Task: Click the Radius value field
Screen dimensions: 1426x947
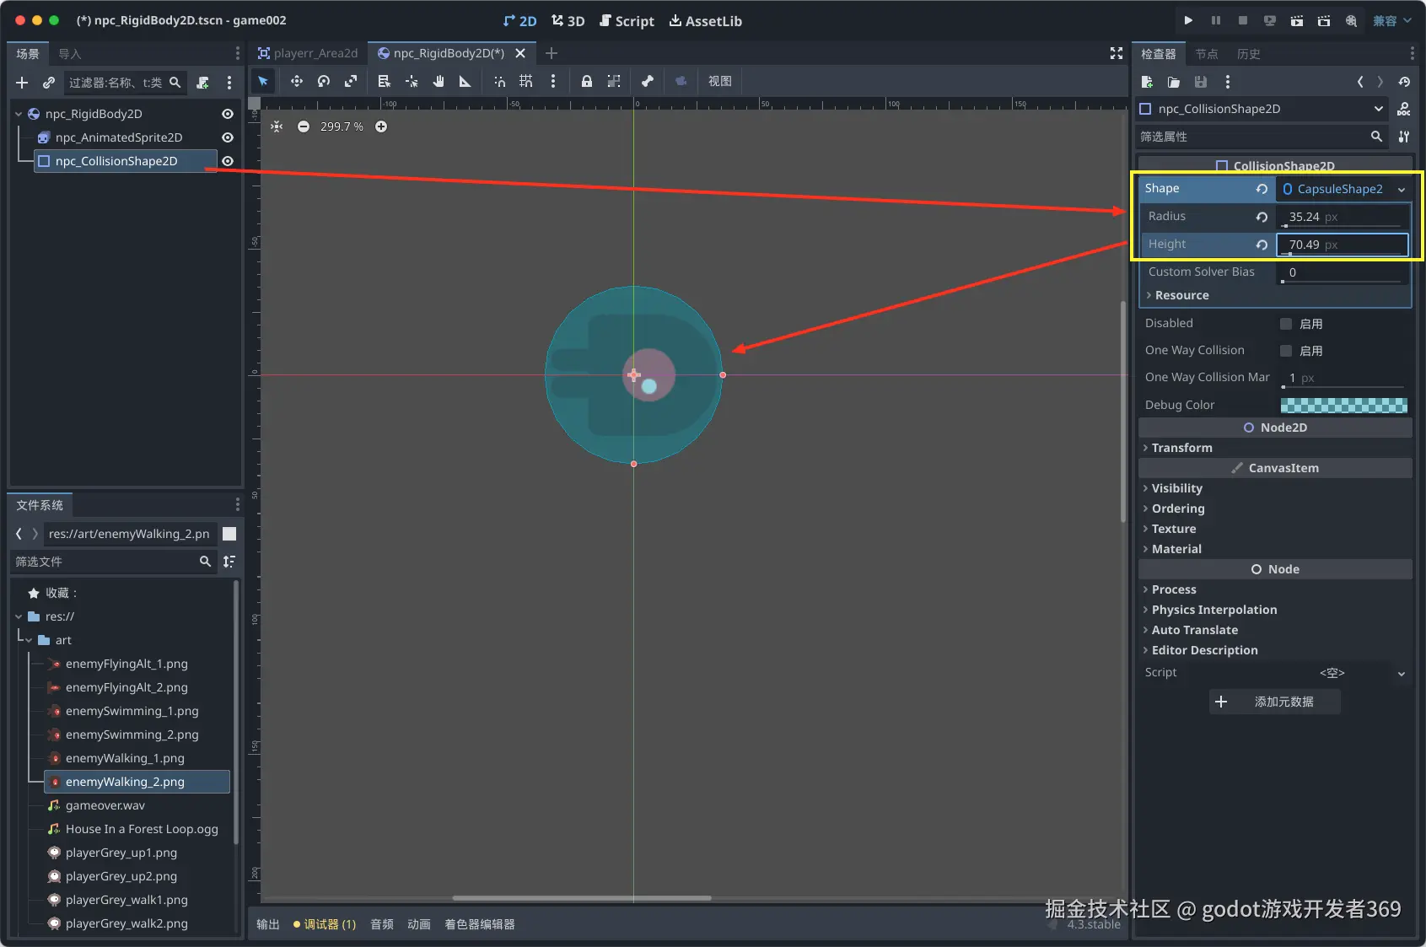Action: 1341,217
